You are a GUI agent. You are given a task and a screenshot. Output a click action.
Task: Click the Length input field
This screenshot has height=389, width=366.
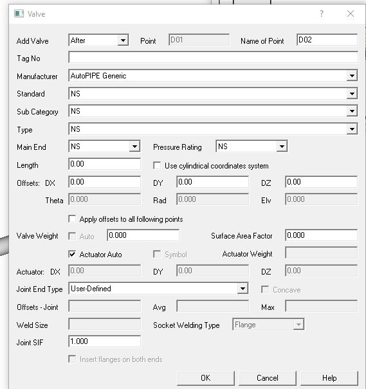(x=104, y=164)
